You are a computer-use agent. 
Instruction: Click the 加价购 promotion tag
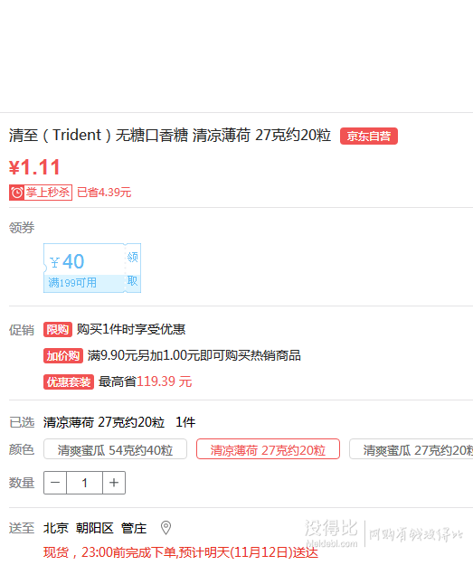click(x=63, y=355)
